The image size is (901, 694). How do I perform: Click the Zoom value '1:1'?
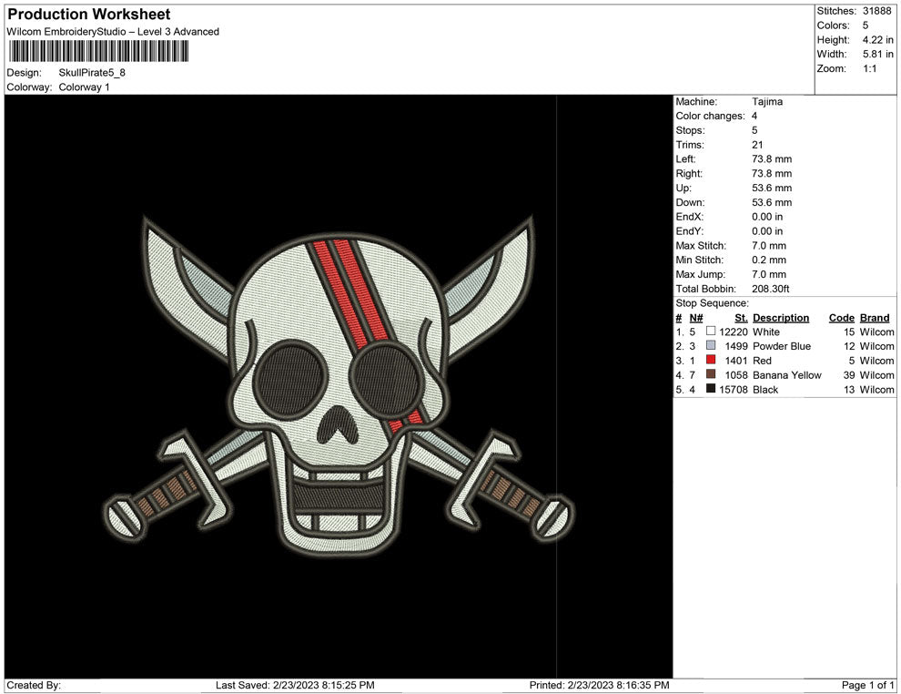pos(869,68)
